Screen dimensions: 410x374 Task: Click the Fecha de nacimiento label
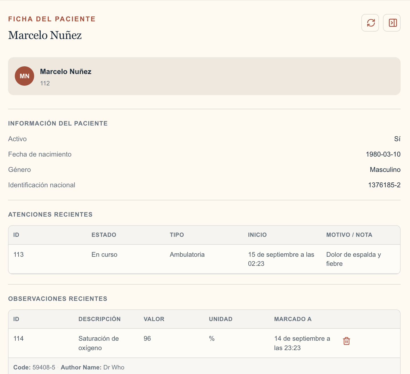tap(40, 154)
